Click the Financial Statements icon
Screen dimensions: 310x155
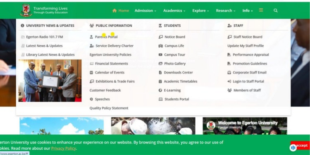click(x=91, y=64)
